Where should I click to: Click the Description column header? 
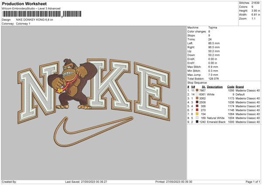click(215, 87)
